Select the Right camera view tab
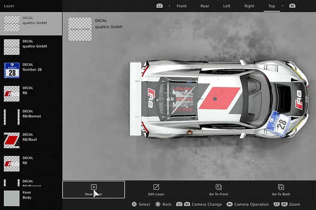This screenshot has width=316, height=210. 249,6
